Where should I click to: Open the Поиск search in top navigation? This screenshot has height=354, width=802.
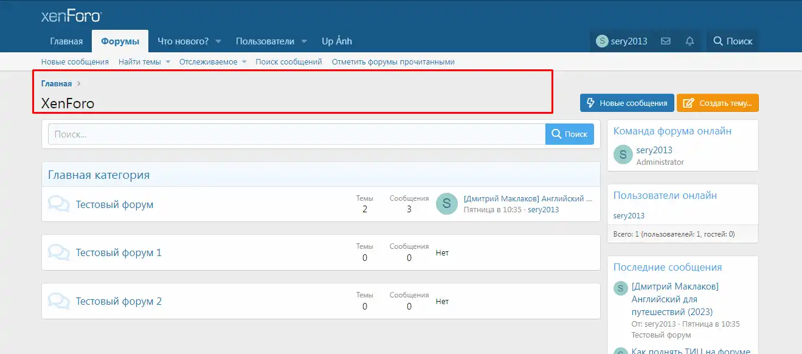coord(733,41)
